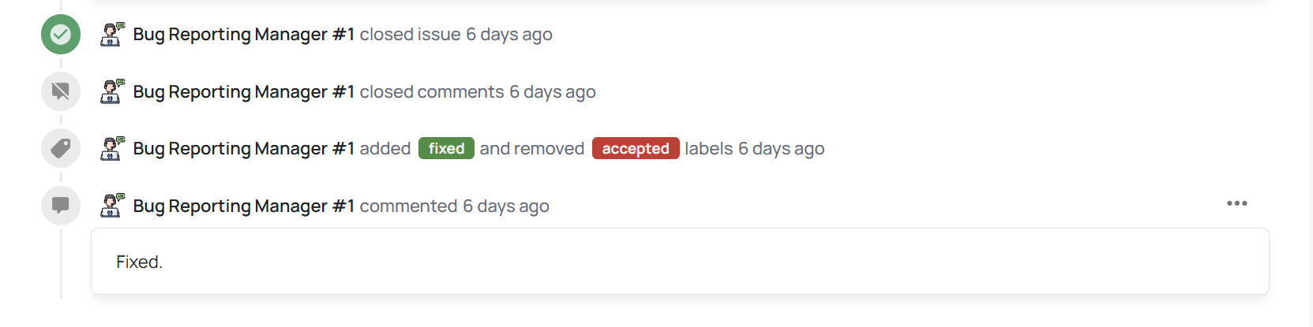Open Bug Reporting Manager #1 on closed comments row

click(x=244, y=92)
